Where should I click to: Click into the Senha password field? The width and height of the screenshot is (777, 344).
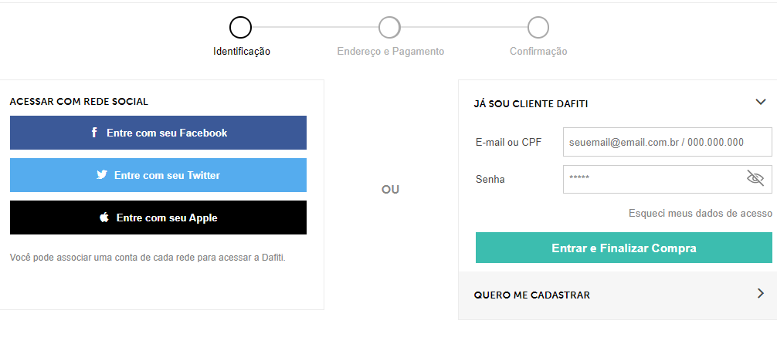click(653, 179)
